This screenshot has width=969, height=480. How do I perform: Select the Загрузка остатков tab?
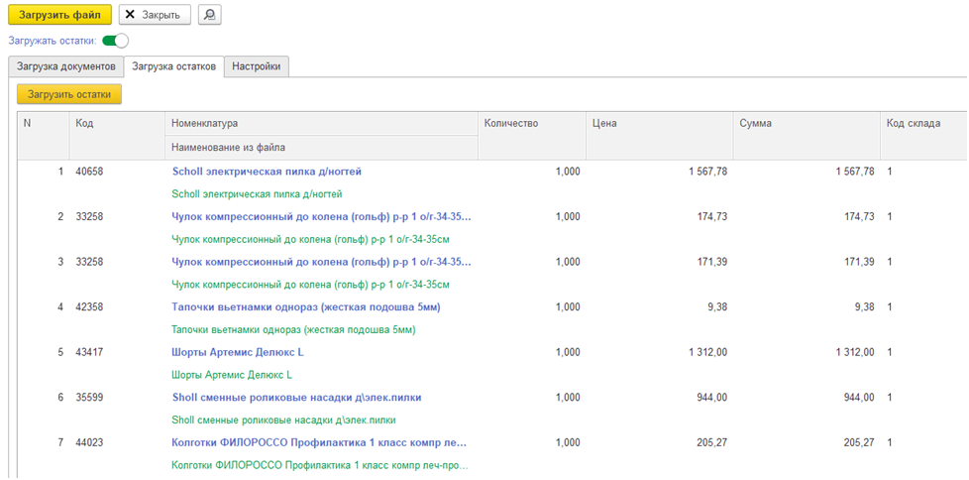pos(173,66)
